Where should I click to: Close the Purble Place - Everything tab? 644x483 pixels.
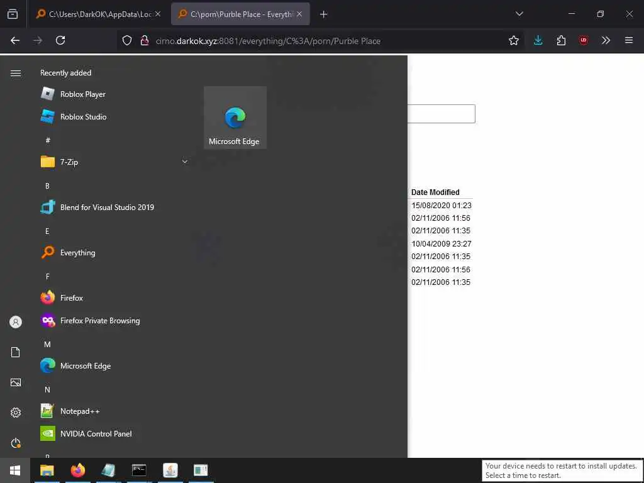(299, 14)
